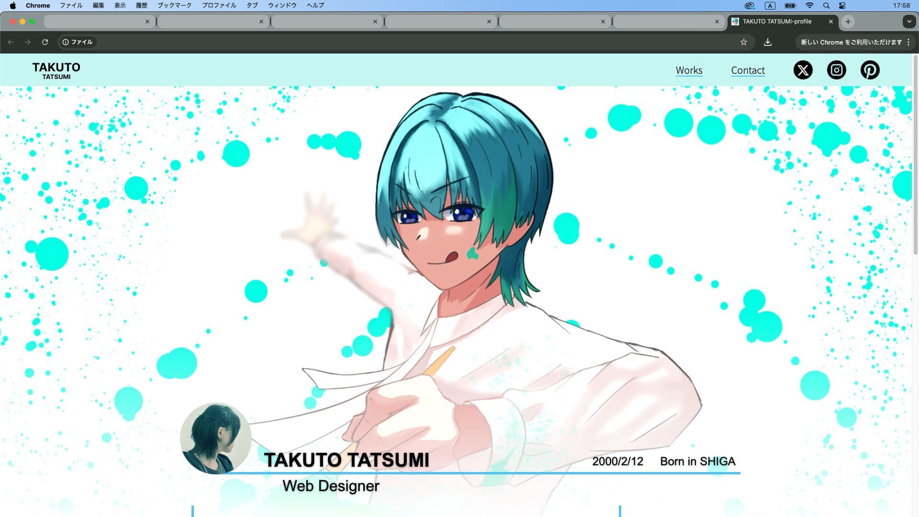Click the TAKUTO TATSUMI site logo
The width and height of the screenshot is (919, 517).
(x=56, y=70)
